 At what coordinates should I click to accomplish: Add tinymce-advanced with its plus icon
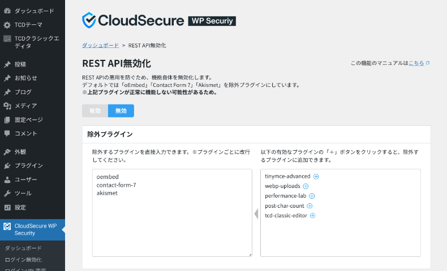click(x=316, y=177)
